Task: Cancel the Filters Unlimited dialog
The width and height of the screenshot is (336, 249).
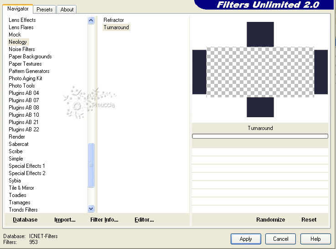Action: 280,239
